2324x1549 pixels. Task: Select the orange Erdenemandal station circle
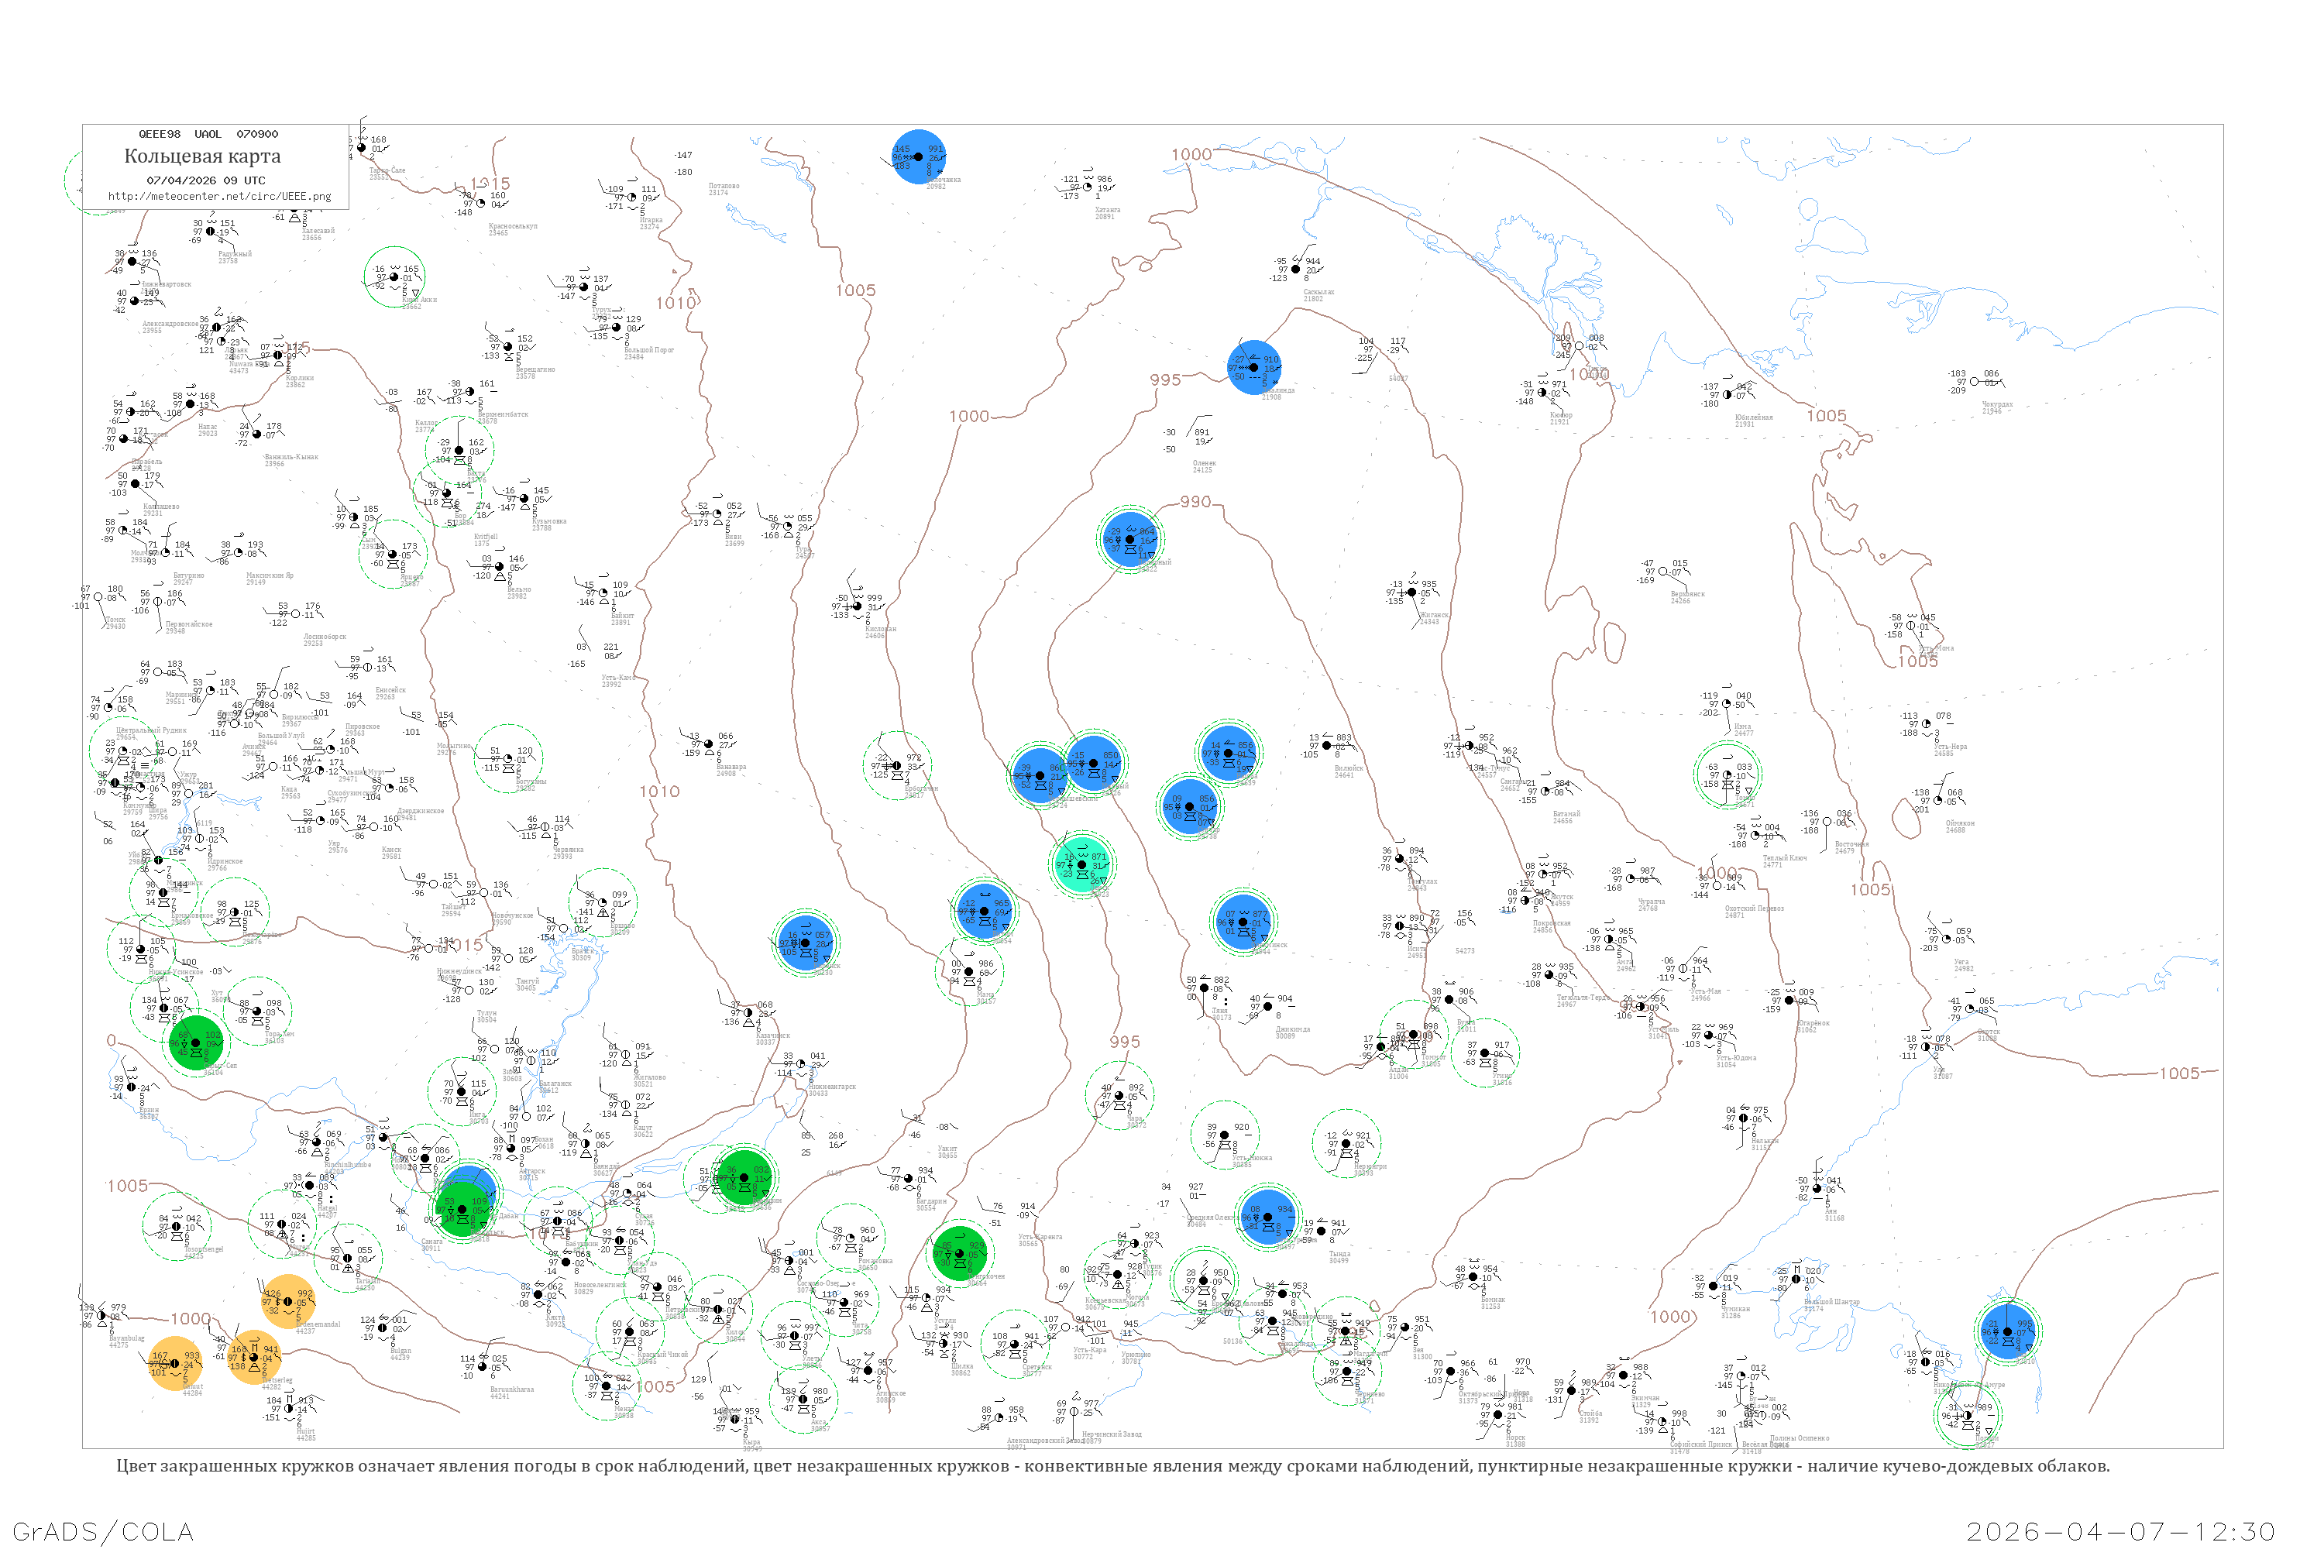[x=287, y=1301]
